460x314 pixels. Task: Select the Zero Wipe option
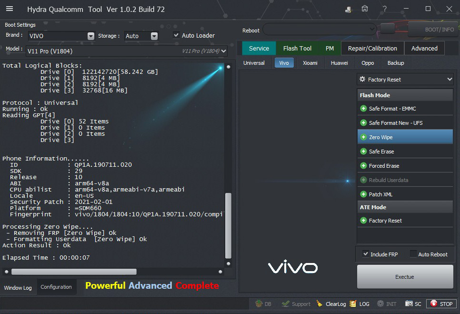(x=405, y=137)
